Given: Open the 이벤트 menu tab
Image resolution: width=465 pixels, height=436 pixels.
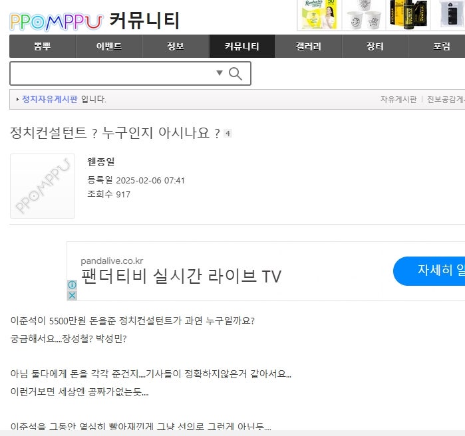Looking at the screenshot, I should (109, 47).
